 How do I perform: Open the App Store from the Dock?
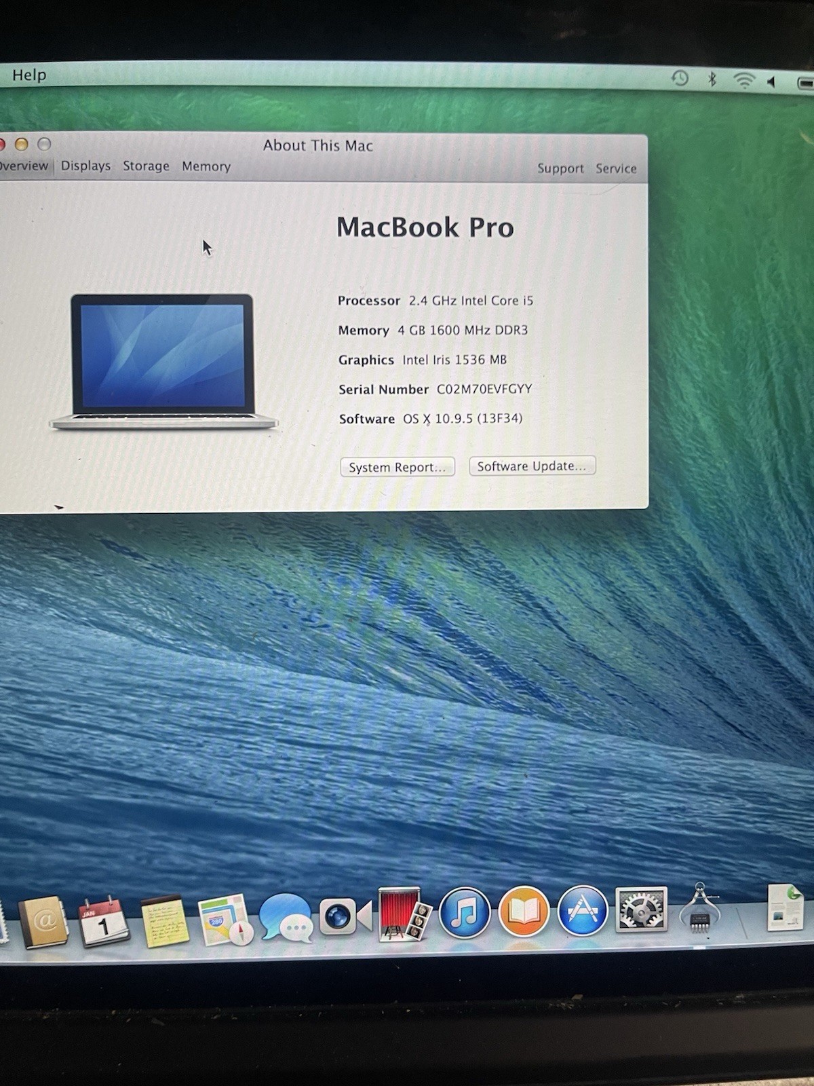[583, 910]
